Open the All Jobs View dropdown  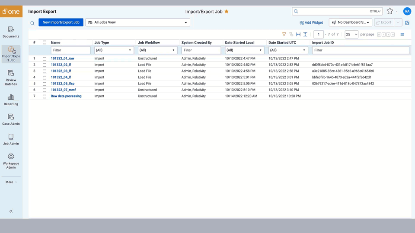[137, 22]
